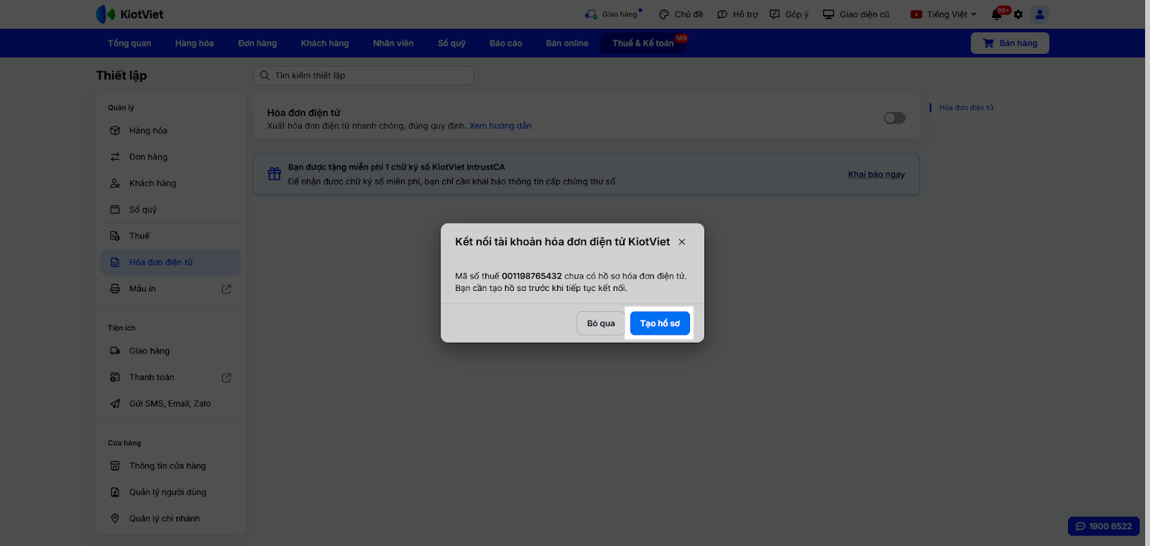Image resolution: width=1150 pixels, height=546 pixels.
Task: Open the Báo cáo menu
Action: coord(506,43)
